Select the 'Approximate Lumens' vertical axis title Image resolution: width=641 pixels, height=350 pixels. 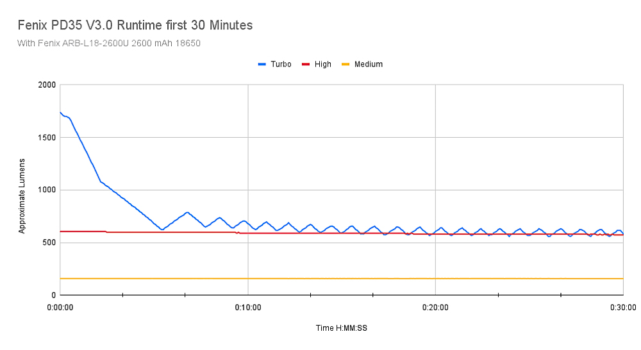point(22,196)
